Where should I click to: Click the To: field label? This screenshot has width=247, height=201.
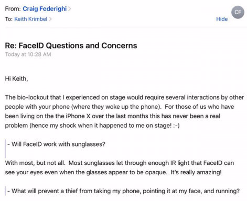click(9, 19)
